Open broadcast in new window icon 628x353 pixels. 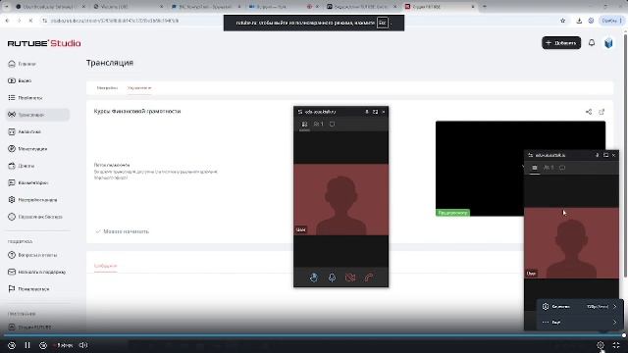click(602, 112)
